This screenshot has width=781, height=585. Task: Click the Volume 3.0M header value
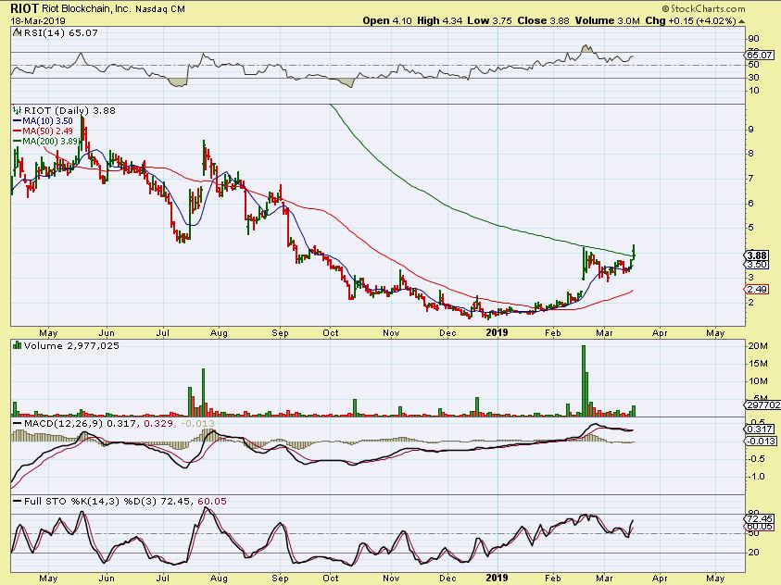[607, 21]
